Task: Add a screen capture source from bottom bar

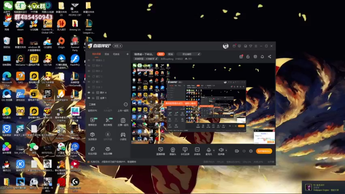Action: coord(160,151)
